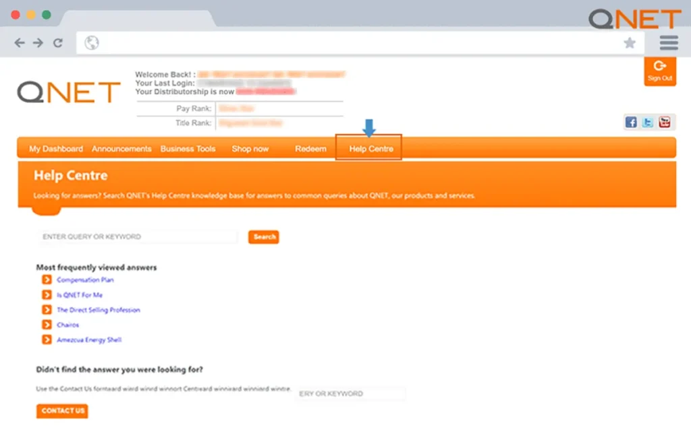Click the CONTACT US button
Screen dimensions: 691x429
(x=62, y=411)
